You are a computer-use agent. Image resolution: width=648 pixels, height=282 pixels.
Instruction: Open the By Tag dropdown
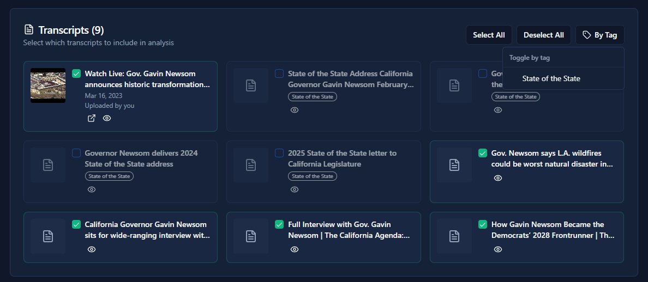click(x=599, y=35)
